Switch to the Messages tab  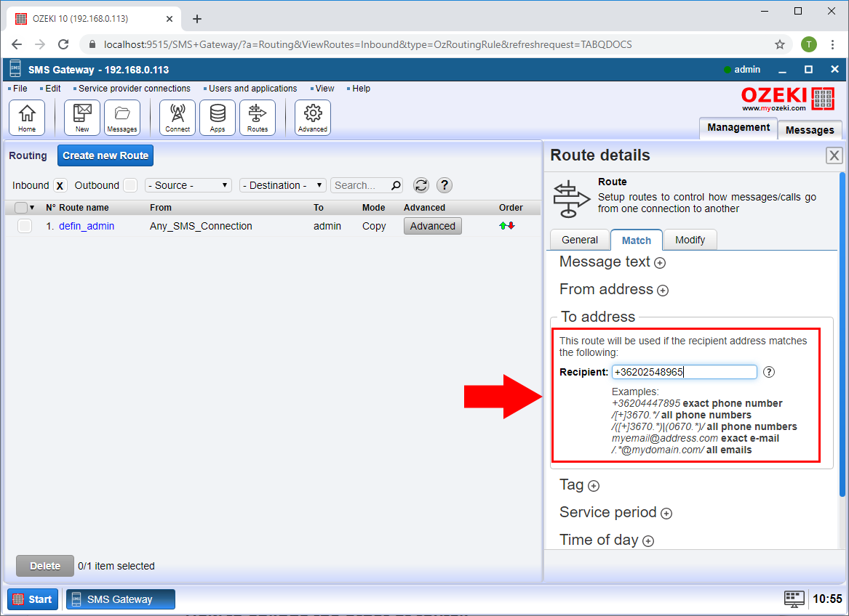(x=810, y=130)
